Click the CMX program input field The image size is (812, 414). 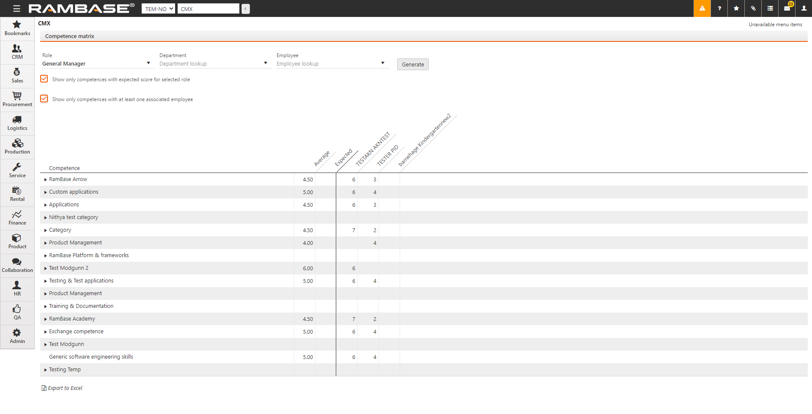click(208, 9)
